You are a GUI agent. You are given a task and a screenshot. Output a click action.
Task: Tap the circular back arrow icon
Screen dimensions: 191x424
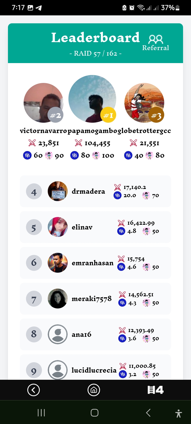[x=34, y=390]
